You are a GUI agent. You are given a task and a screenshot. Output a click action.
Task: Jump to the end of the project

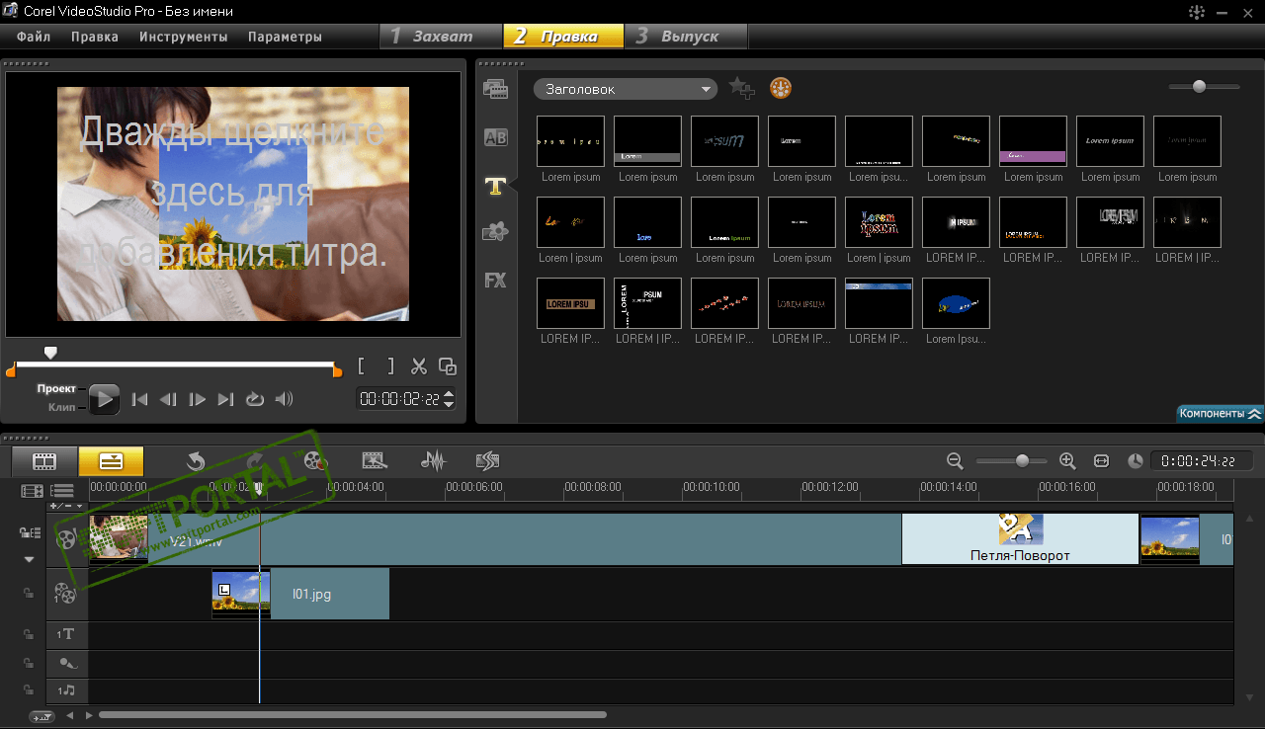(x=226, y=399)
